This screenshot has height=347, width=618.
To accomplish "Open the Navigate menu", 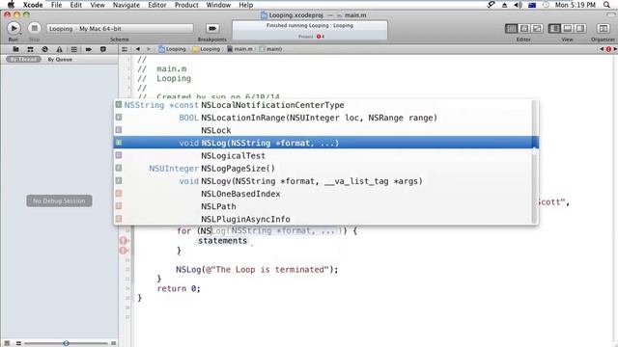I will point(126,5).
